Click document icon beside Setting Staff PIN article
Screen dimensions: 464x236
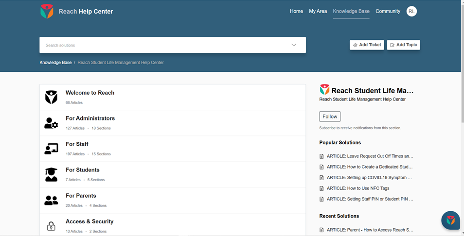[321, 199]
